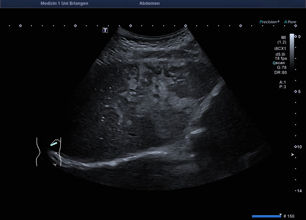Click the T orientation marker icon
306x220 pixels.
point(105,30)
